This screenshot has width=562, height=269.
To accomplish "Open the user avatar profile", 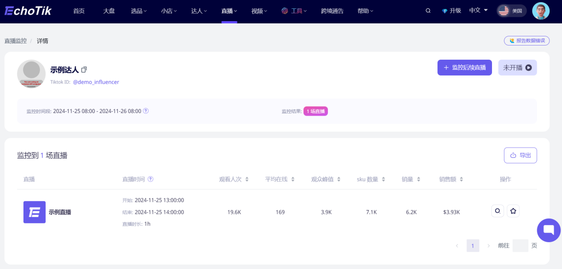I will 541,11.
